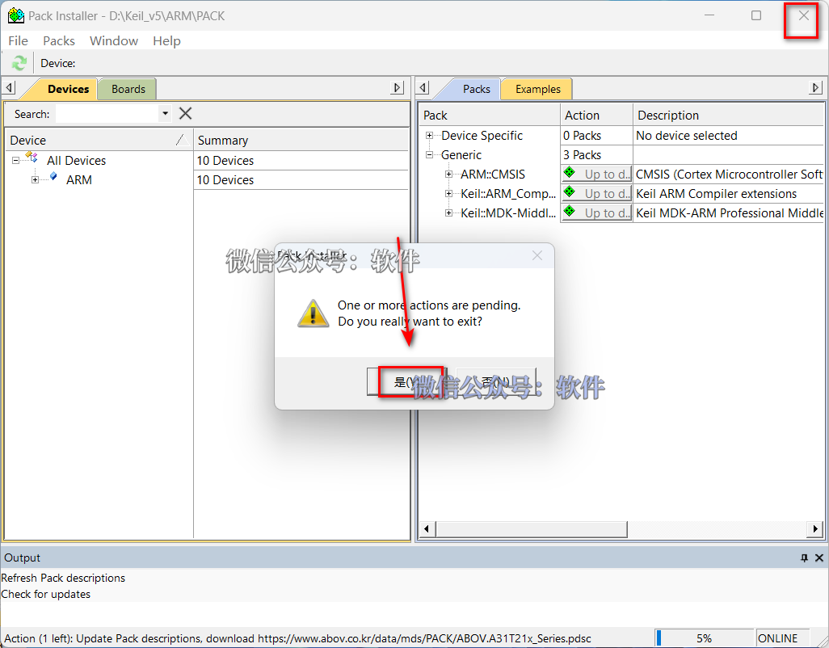Open the Packs menu
Screen dimensions: 829x648
(59, 40)
